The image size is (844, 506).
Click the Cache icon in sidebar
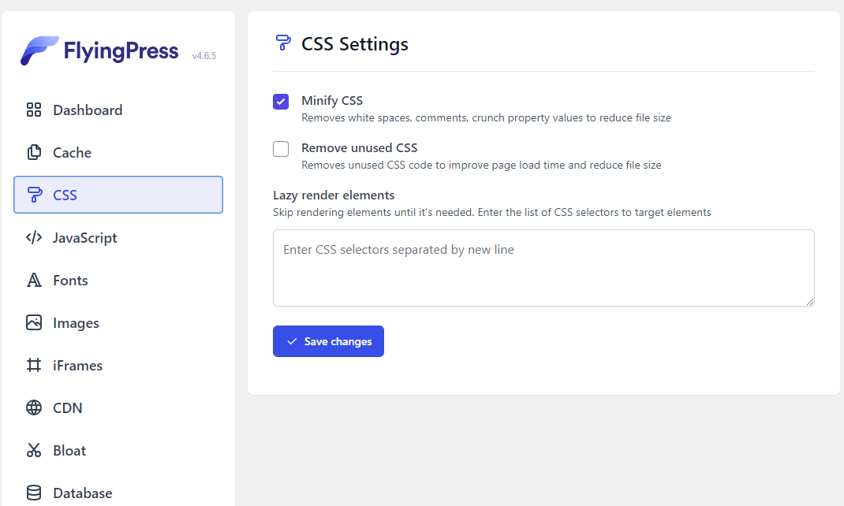click(32, 152)
